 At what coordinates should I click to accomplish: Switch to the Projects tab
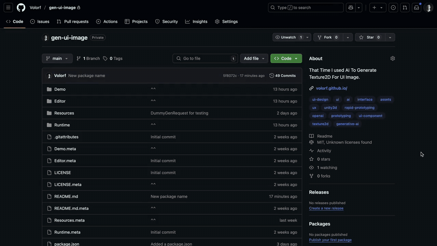(x=136, y=22)
